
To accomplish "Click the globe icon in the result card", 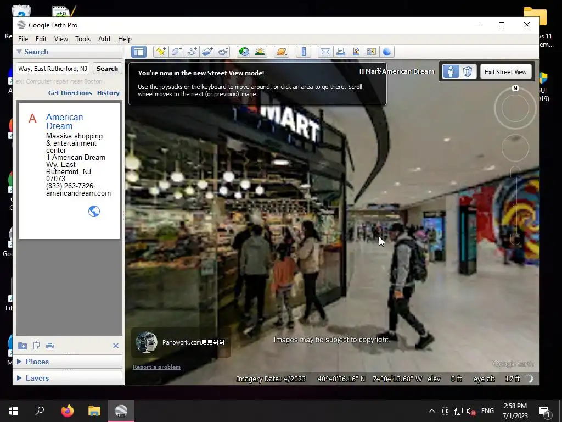I will 94,212.
